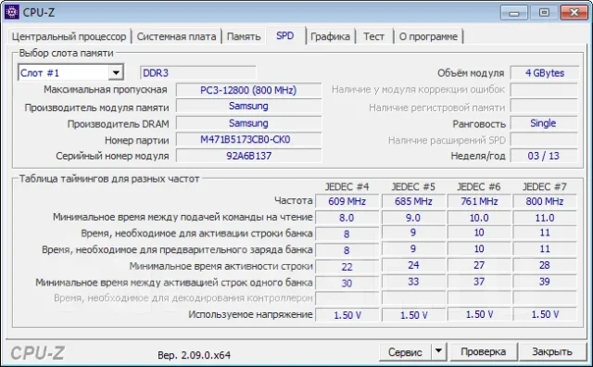Click the 4 GBytes module size value
The height and width of the screenshot is (367, 593).
point(544,73)
